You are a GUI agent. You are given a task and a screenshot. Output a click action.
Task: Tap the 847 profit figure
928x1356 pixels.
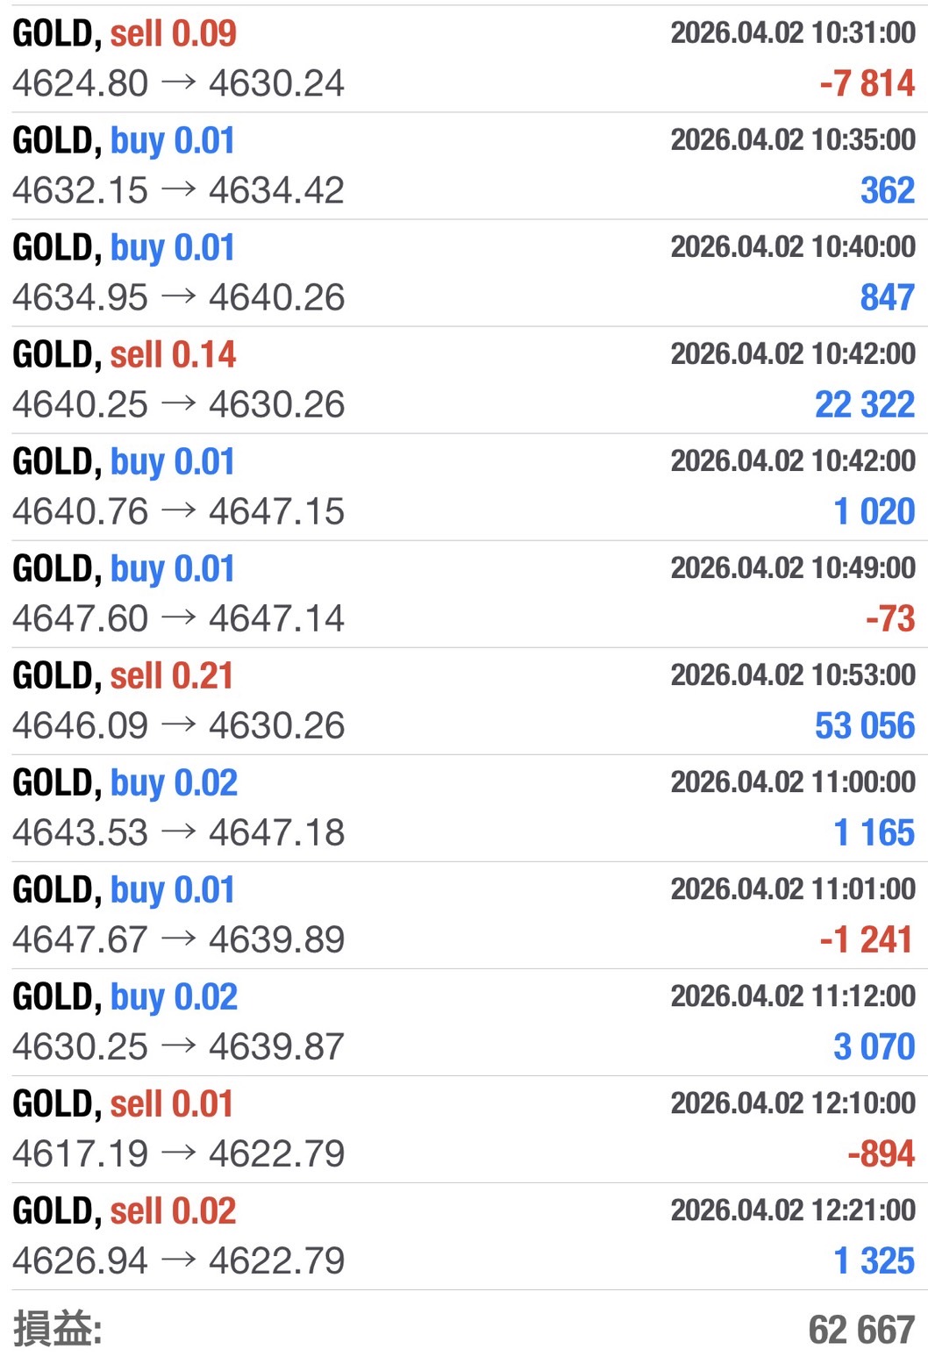point(887,298)
